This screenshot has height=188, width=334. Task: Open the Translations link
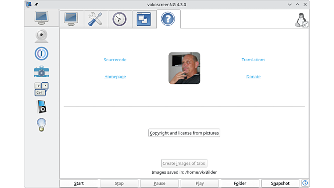point(253,60)
